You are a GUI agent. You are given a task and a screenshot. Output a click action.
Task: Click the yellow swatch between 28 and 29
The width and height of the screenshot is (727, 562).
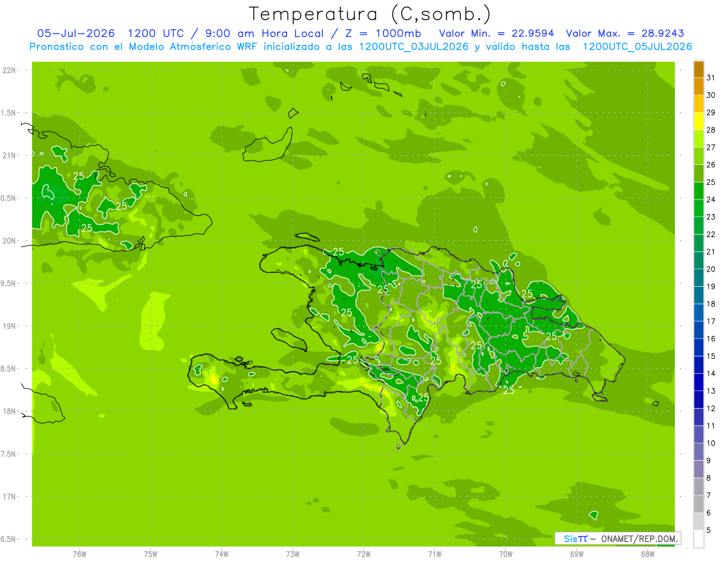pyautogui.click(x=699, y=121)
